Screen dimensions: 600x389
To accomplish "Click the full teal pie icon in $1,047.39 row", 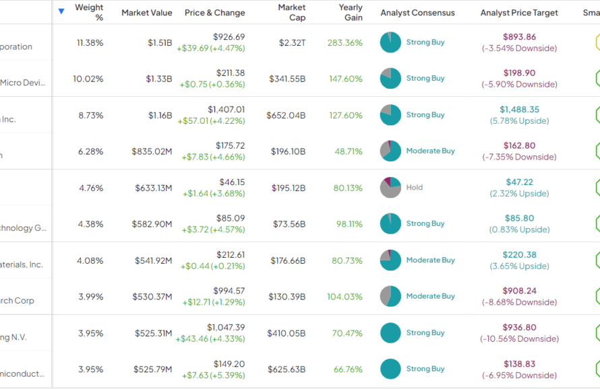I will (390, 333).
